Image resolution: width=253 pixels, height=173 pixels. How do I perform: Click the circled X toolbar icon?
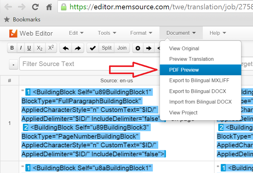tap(138, 48)
